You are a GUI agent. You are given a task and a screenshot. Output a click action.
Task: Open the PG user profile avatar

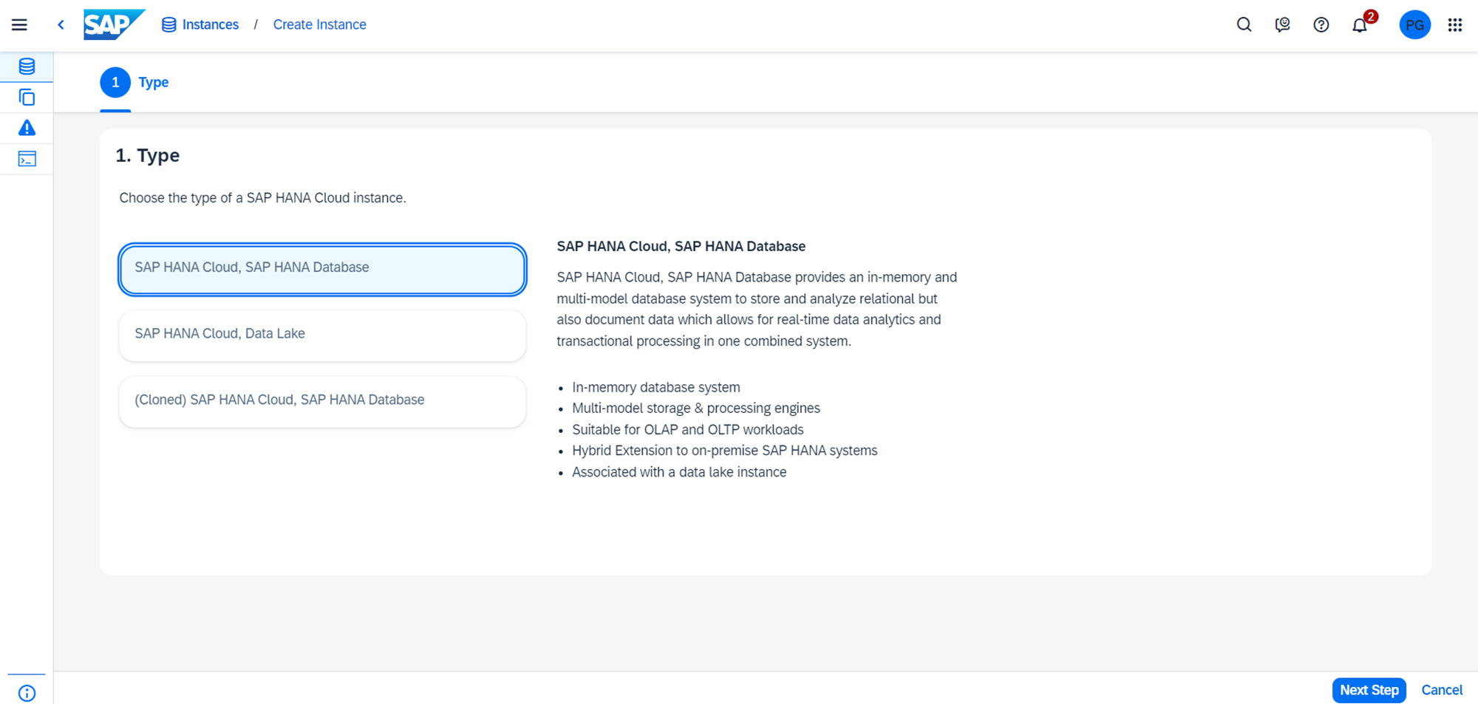(1414, 25)
